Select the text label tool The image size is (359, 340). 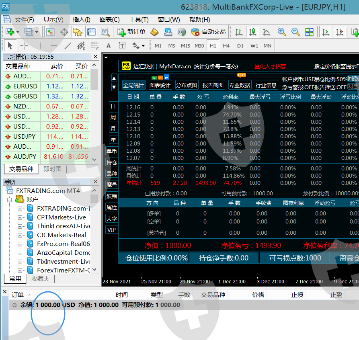122,46
